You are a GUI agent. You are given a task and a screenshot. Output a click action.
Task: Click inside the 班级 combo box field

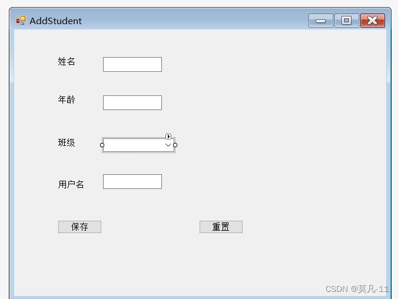point(134,145)
